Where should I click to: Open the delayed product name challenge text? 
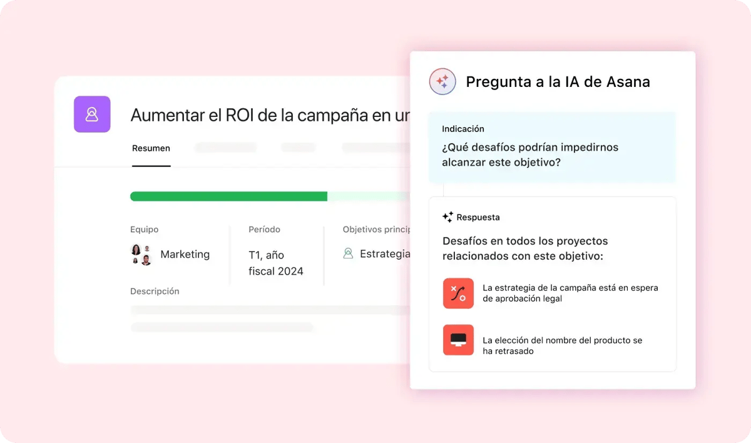coord(562,345)
